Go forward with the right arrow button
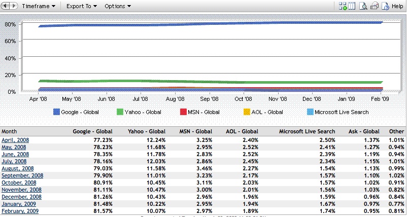The width and height of the screenshot is (408, 217). click(14, 6)
